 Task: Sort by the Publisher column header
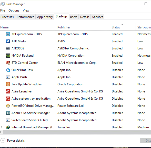(x=83, y=27)
